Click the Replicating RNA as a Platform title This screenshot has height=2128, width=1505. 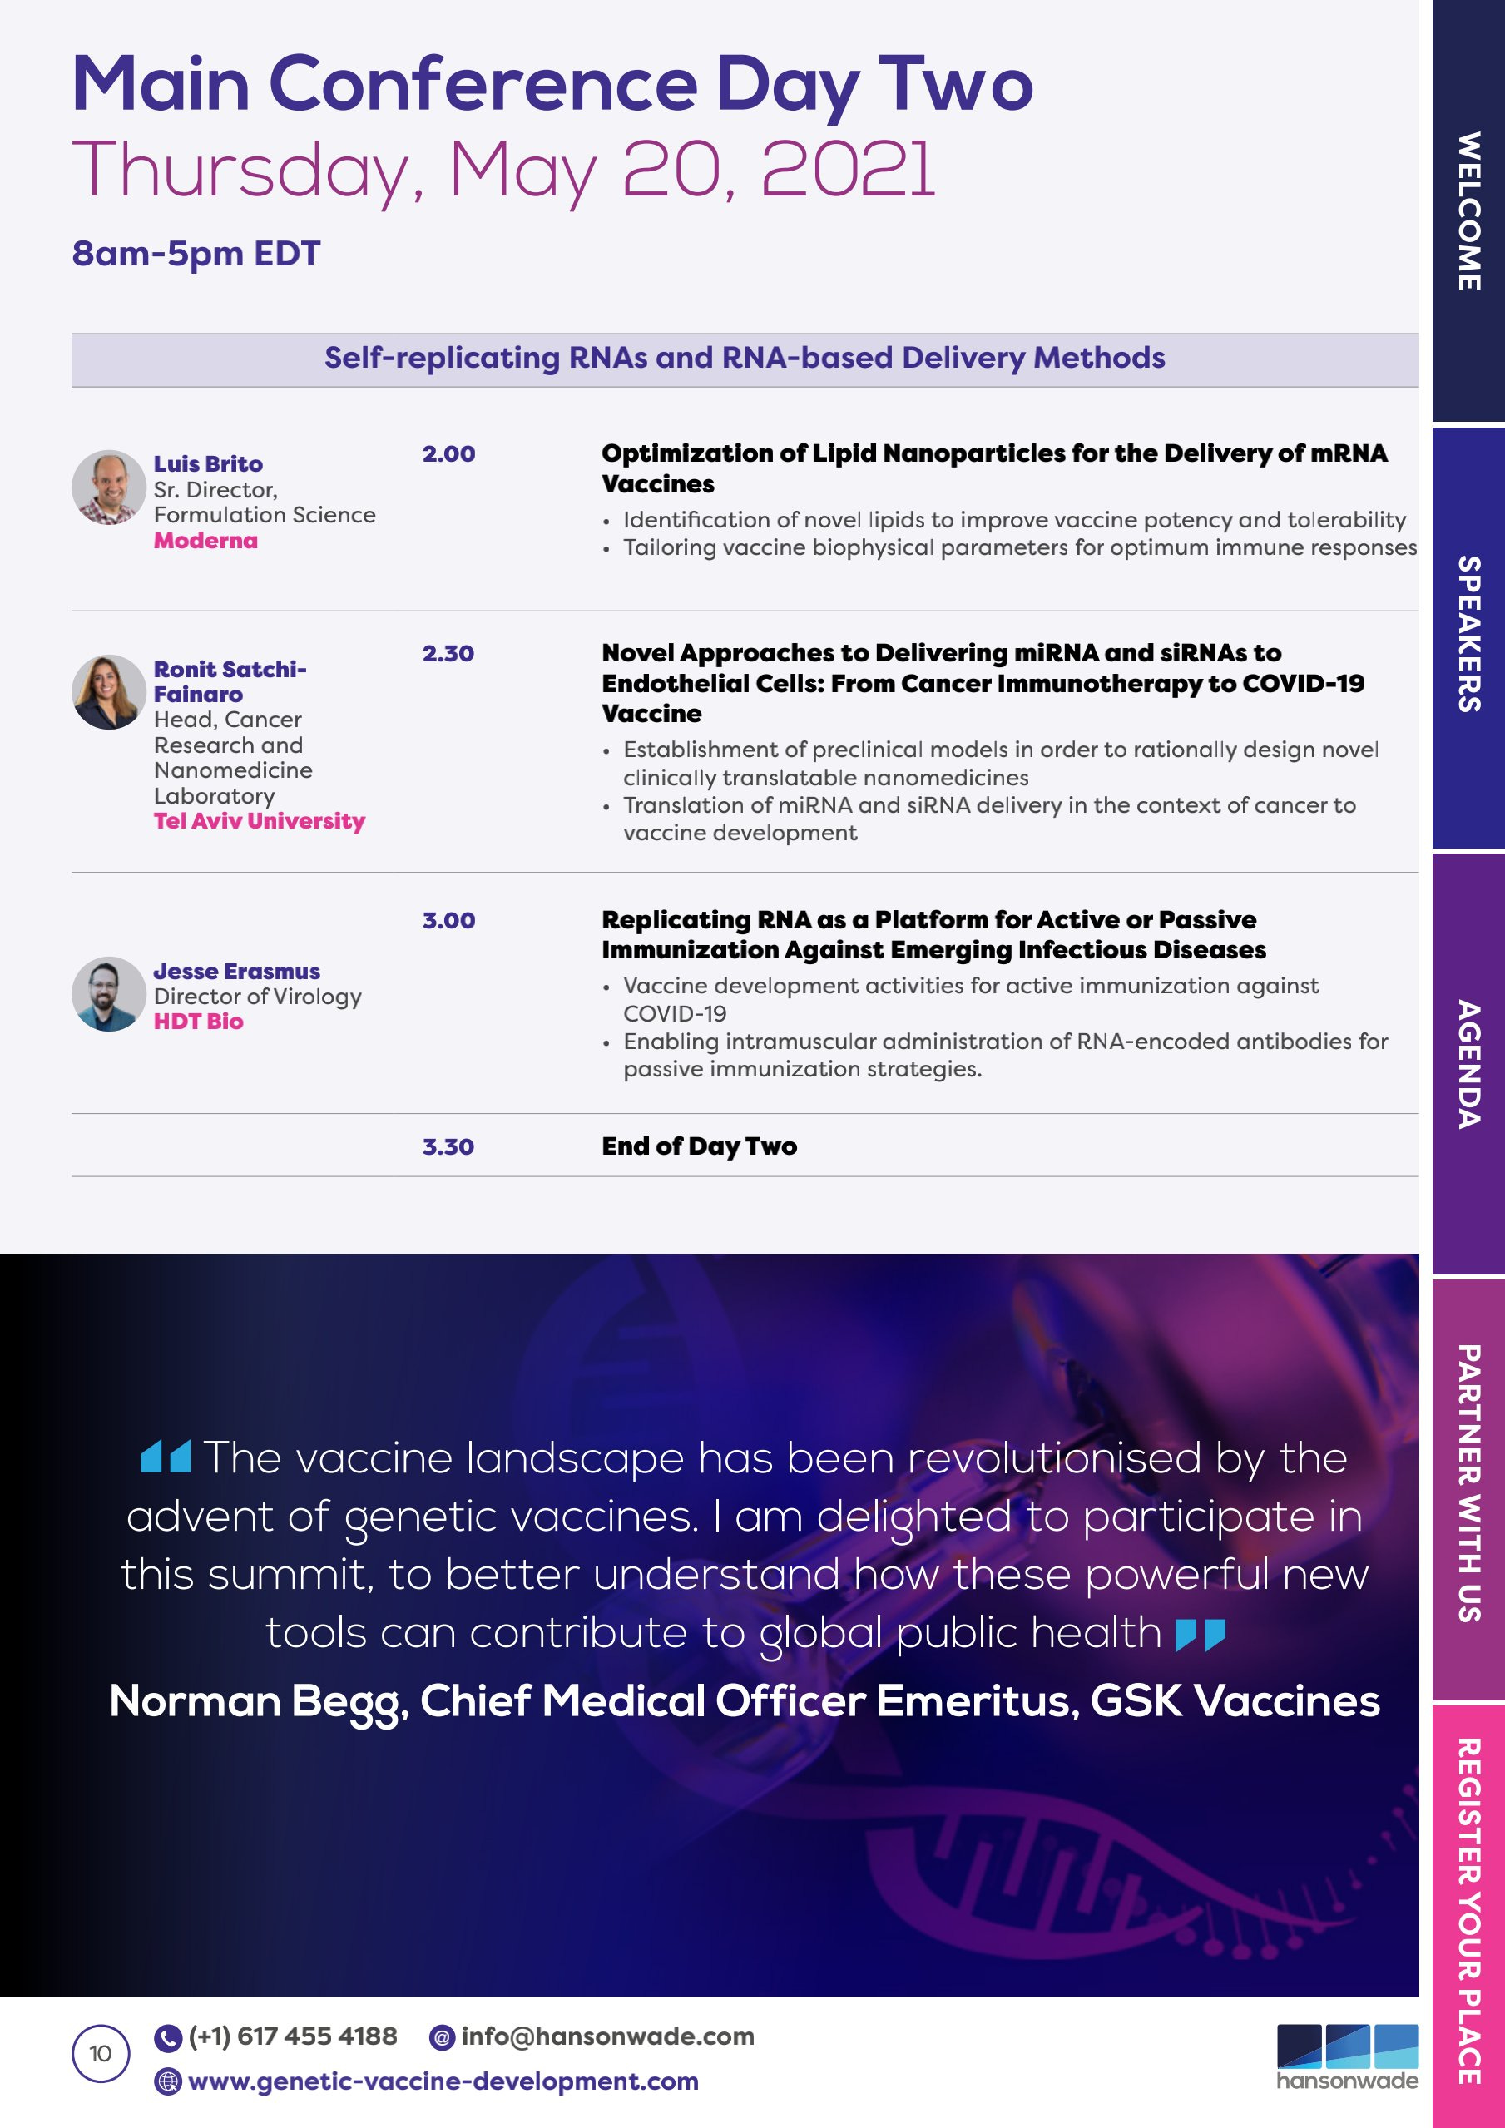[x=934, y=934]
